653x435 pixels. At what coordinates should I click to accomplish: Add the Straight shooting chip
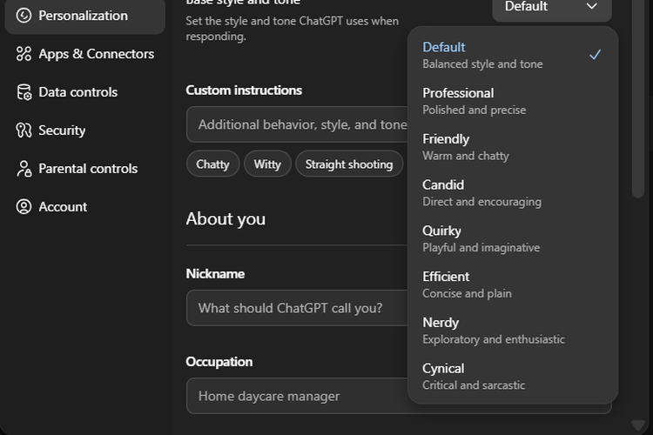point(348,164)
